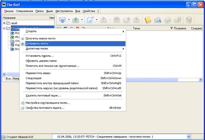Collapse the Студент account tree node
Screen dimensions: 205x140
click(x=4, y=28)
